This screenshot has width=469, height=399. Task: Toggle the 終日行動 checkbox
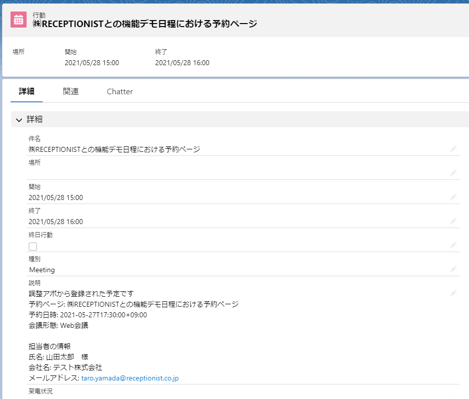point(33,246)
